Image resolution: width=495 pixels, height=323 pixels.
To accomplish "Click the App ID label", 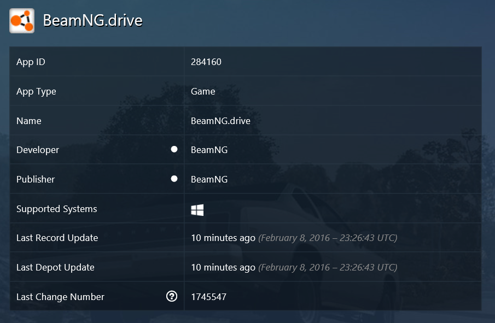I will 31,62.
